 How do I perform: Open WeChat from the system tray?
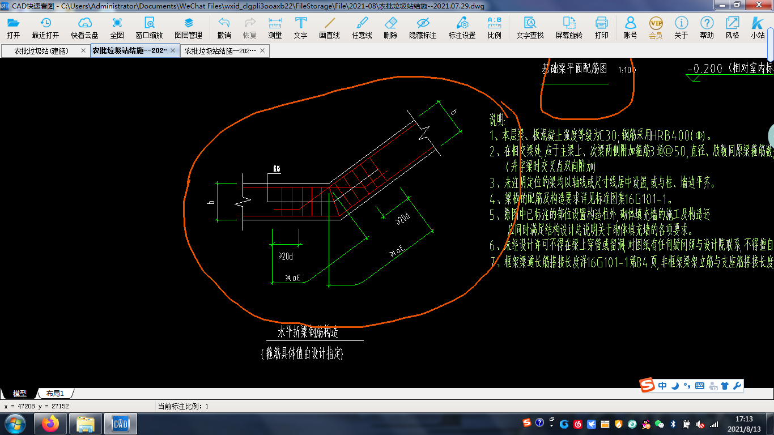click(x=659, y=424)
